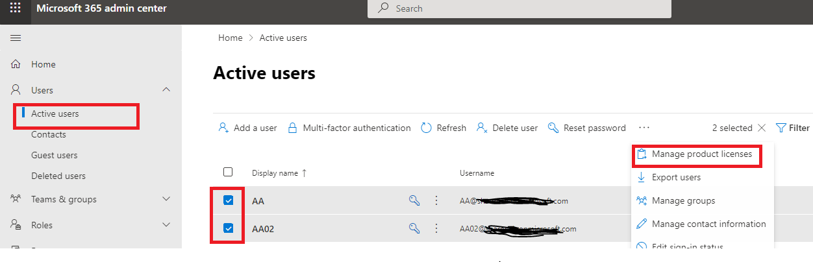Click the Home house icon in sidebar
Image resolution: width=813 pixels, height=262 pixels.
[16, 64]
